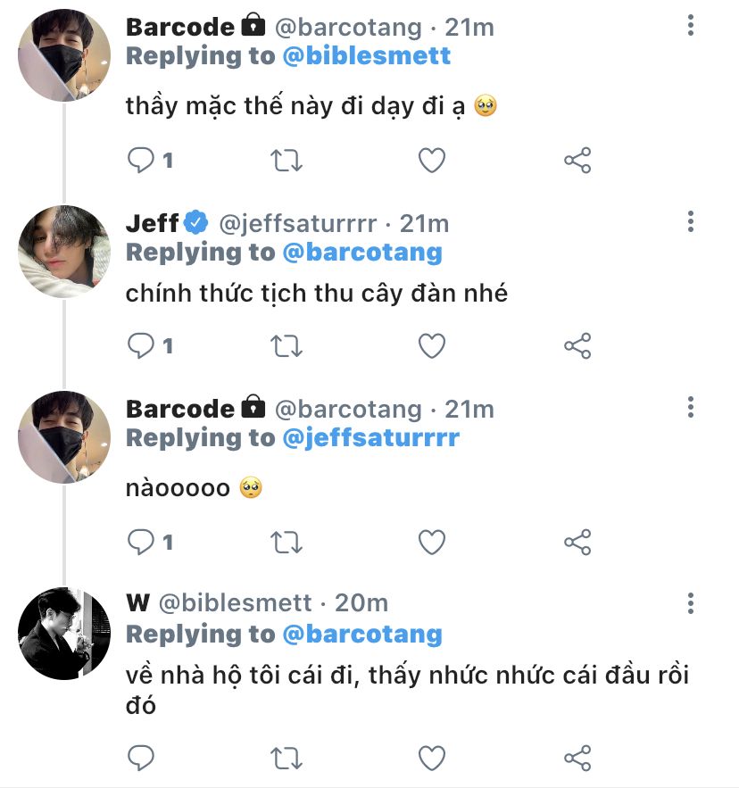
Task: Retweet Barcode's first tweet about thầy
Action: [286, 161]
